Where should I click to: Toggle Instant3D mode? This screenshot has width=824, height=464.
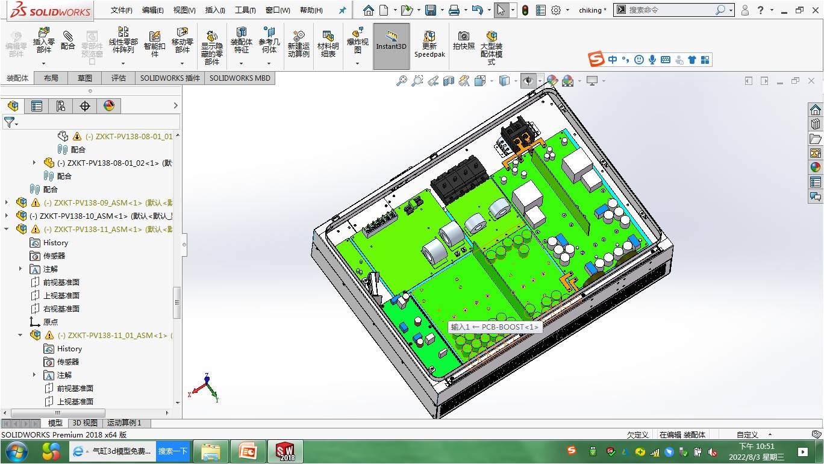[392, 46]
